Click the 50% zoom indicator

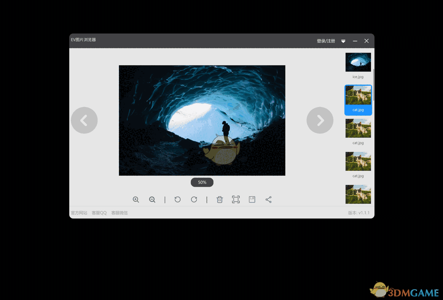pyautogui.click(x=202, y=182)
